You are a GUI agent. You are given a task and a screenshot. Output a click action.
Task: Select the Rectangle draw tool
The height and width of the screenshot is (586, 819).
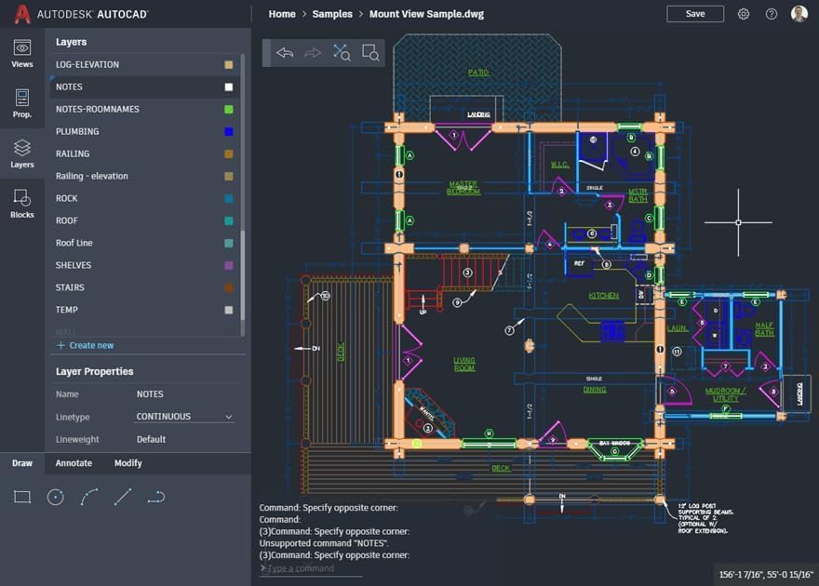point(21,497)
